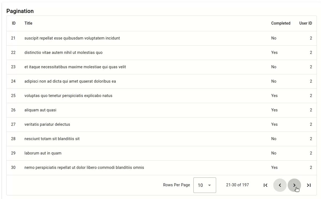321x199 pixels.
Task: Select the row with ID 21
Action: [72, 38]
